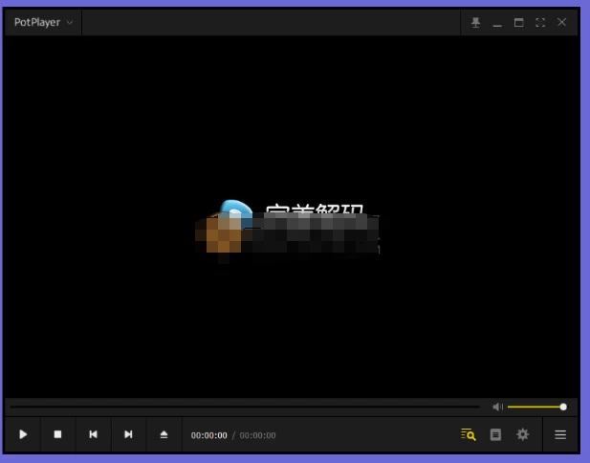The image size is (590, 463).
Task: Switch to fullscreen with the dashed-square icon
Action: pyautogui.click(x=540, y=23)
